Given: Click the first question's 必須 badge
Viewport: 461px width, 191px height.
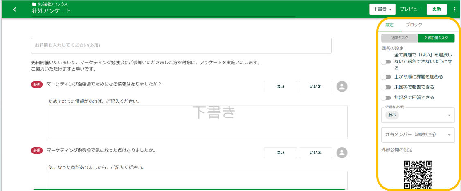Looking at the screenshot, I should (x=37, y=85).
